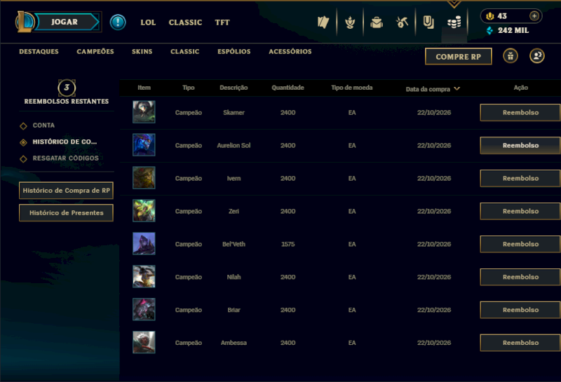Click the remaining refunds counter 3
The width and height of the screenshot is (561, 382).
(67, 88)
